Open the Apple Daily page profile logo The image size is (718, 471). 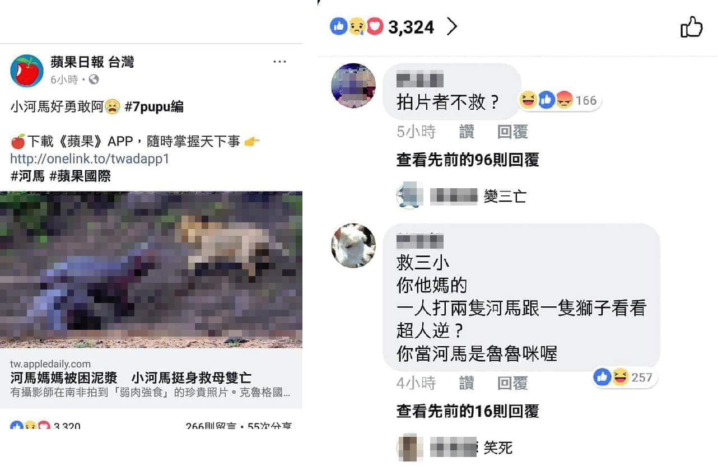click(26, 71)
